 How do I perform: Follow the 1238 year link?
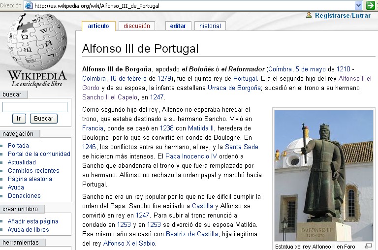(x=166, y=128)
